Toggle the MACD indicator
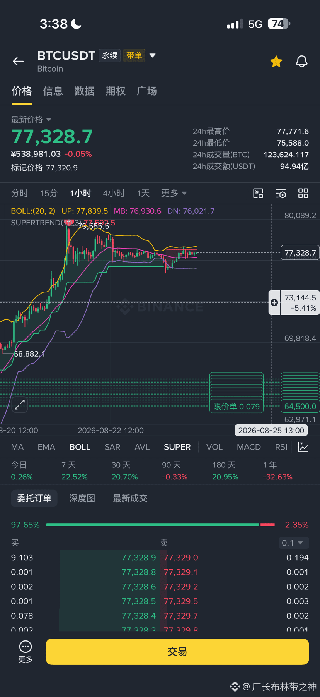Screen dimensions: 320x697 click(249, 447)
